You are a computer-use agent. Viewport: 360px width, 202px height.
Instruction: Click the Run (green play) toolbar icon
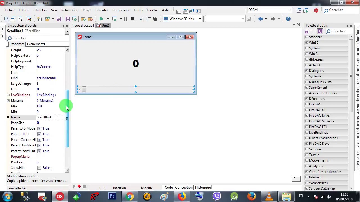click(102, 19)
